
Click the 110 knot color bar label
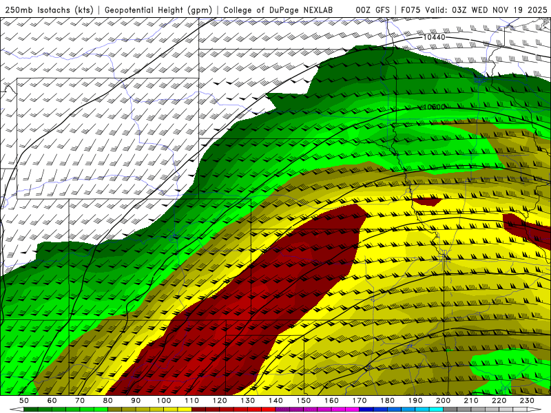(192, 401)
